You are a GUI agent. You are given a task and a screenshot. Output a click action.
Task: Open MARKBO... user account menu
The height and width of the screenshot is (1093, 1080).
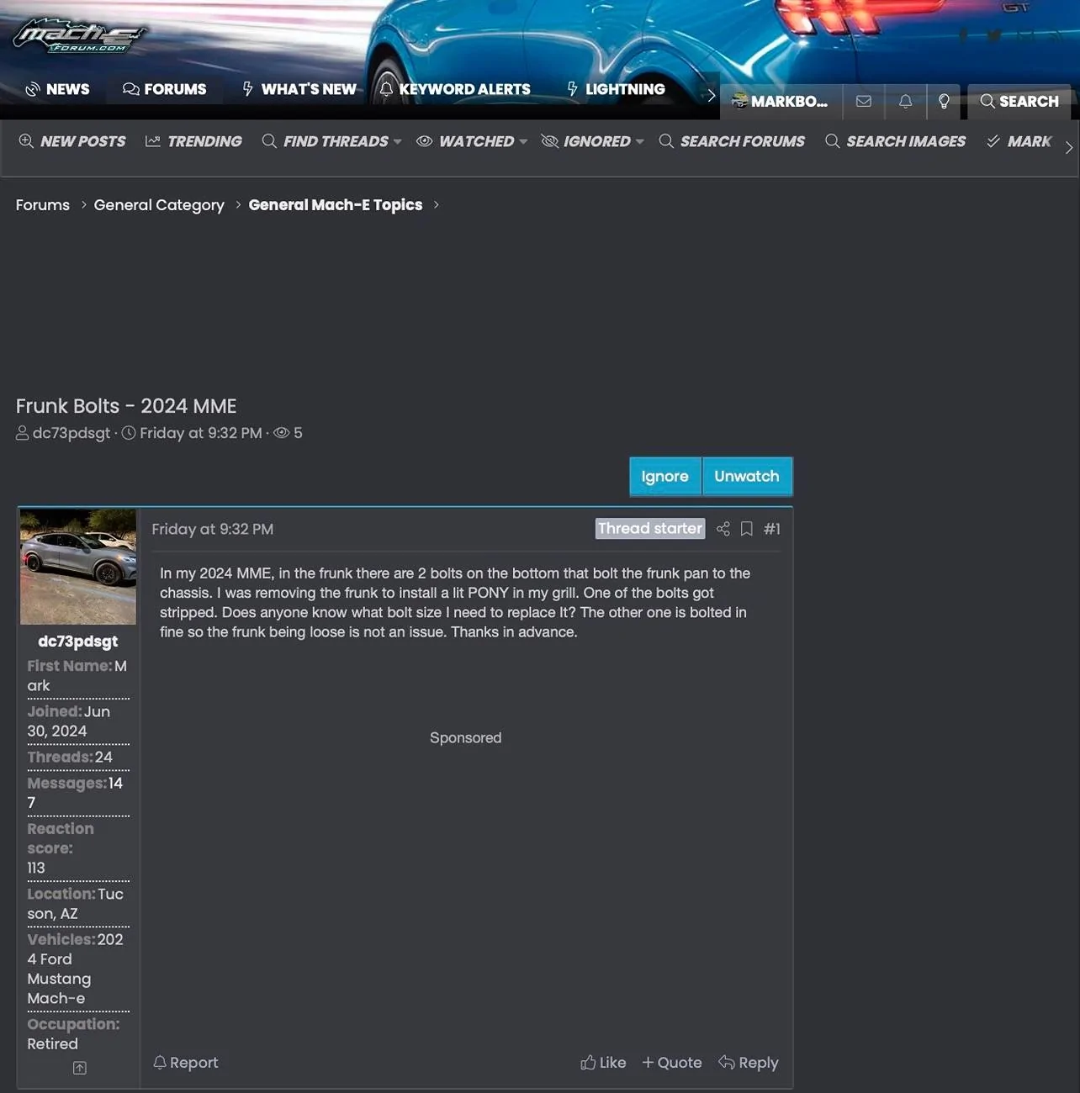tap(780, 101)
